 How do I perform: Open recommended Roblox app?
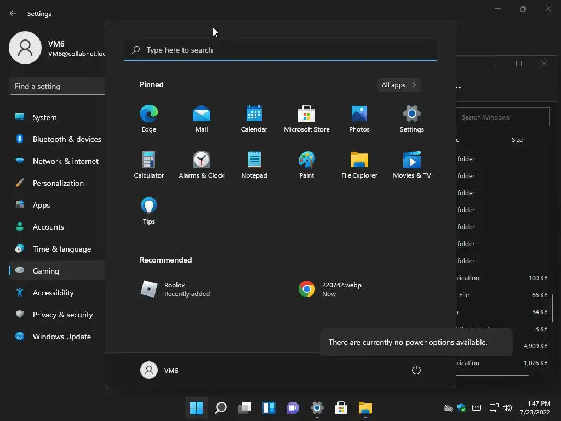[x=175, y=289]
